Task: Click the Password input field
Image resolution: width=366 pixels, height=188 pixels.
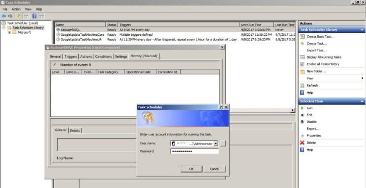Action: tap(194, 151)
